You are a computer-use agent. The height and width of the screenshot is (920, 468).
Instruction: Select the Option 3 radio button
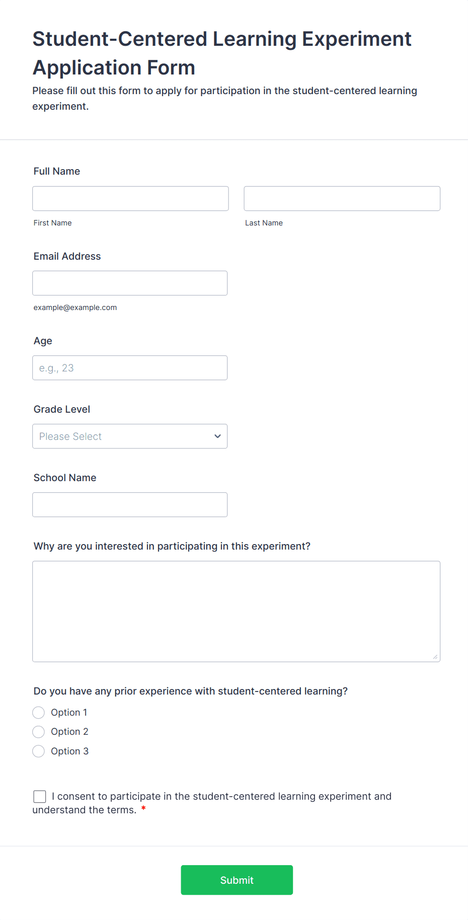tap(39, 751)
